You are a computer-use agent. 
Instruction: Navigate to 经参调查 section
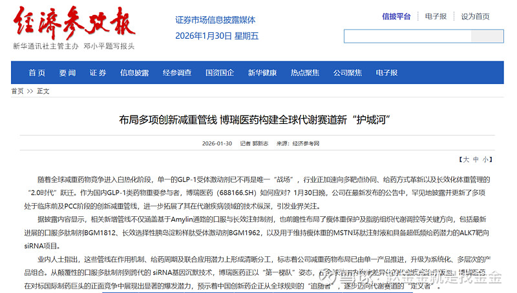[177, 73]
